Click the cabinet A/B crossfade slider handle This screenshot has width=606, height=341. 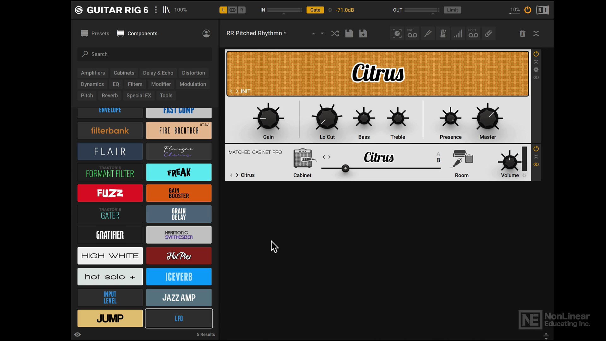tap(346, 168)
